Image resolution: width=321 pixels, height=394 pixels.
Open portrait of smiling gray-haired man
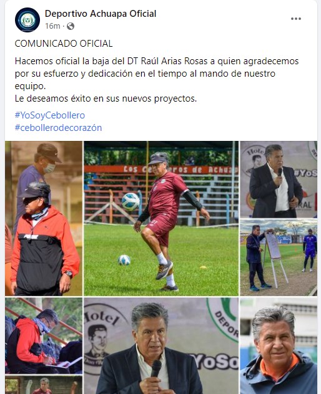279,346
